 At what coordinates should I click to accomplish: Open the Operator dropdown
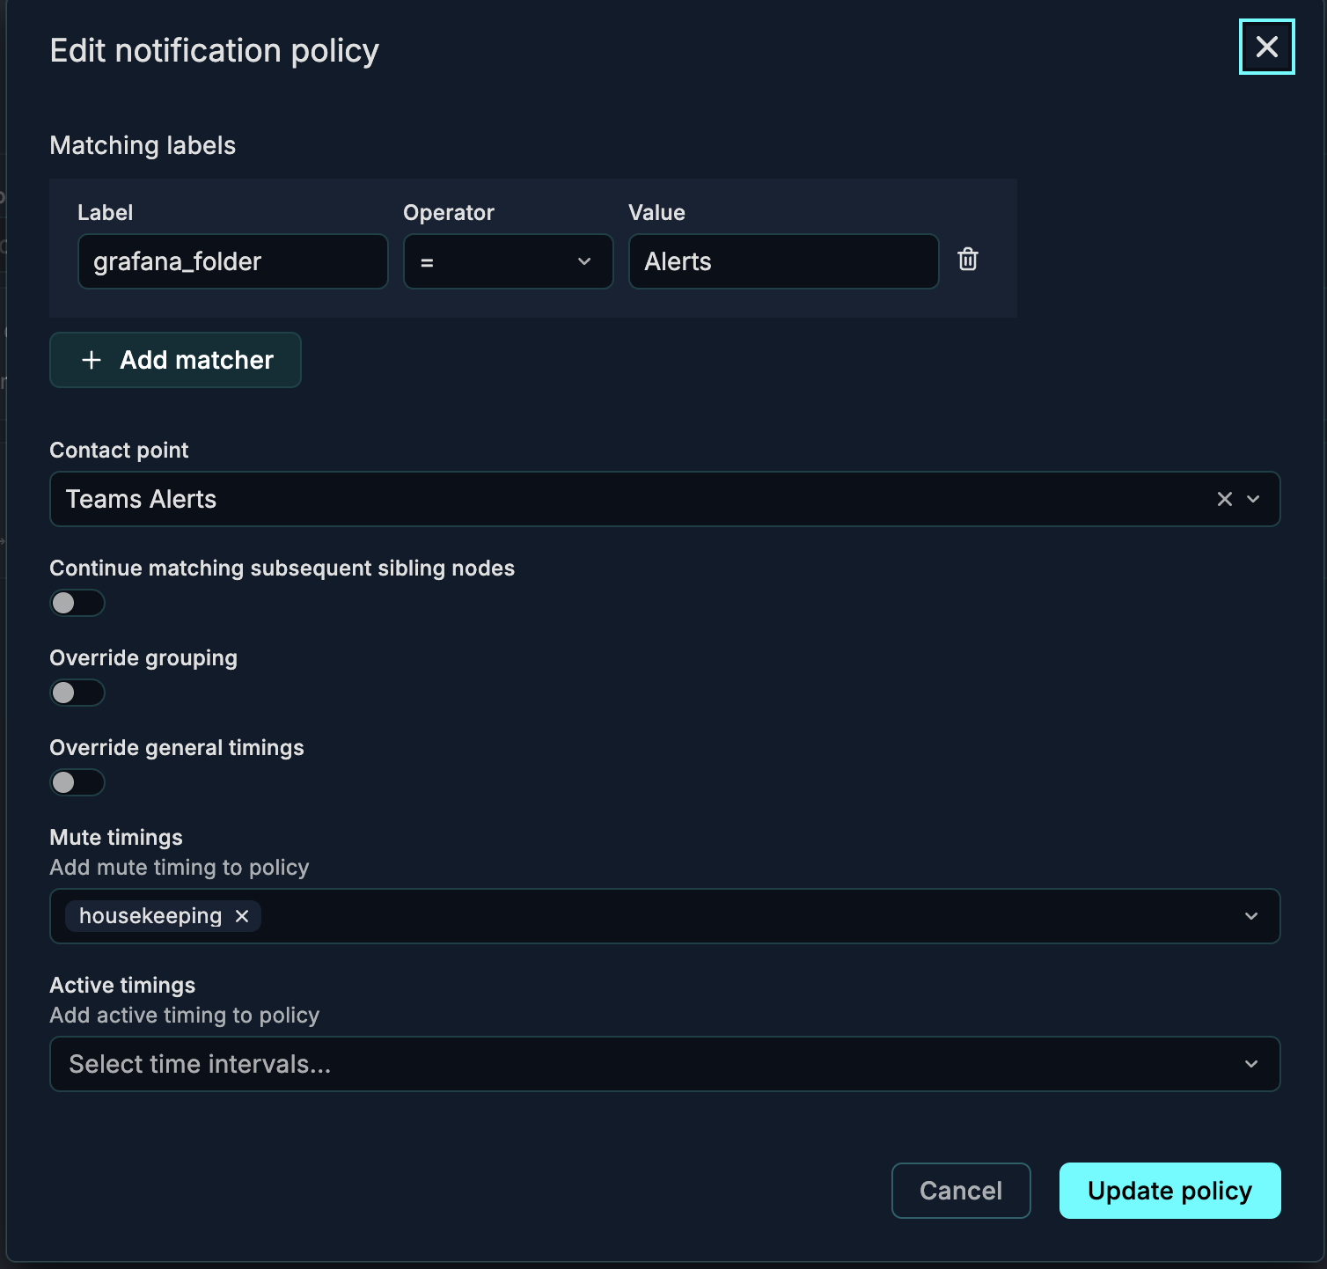pos(508,261)
